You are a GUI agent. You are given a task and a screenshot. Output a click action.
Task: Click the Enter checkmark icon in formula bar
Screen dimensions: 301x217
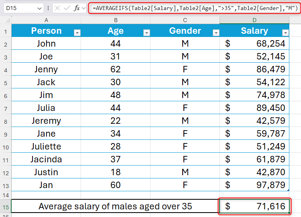point(67,8)
